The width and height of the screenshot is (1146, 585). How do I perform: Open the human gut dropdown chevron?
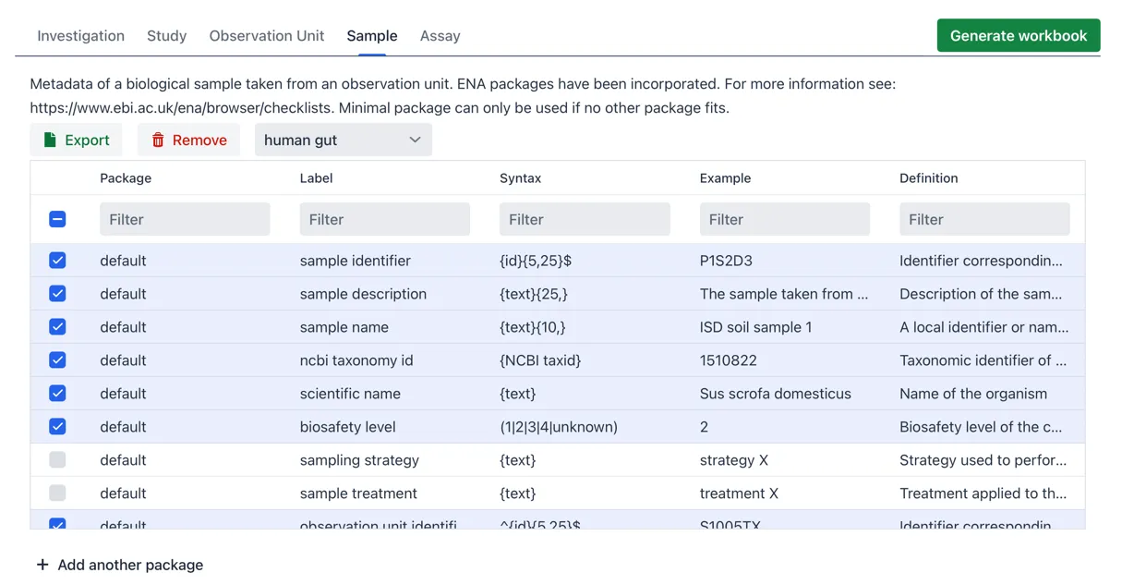[x=415, y=140]
